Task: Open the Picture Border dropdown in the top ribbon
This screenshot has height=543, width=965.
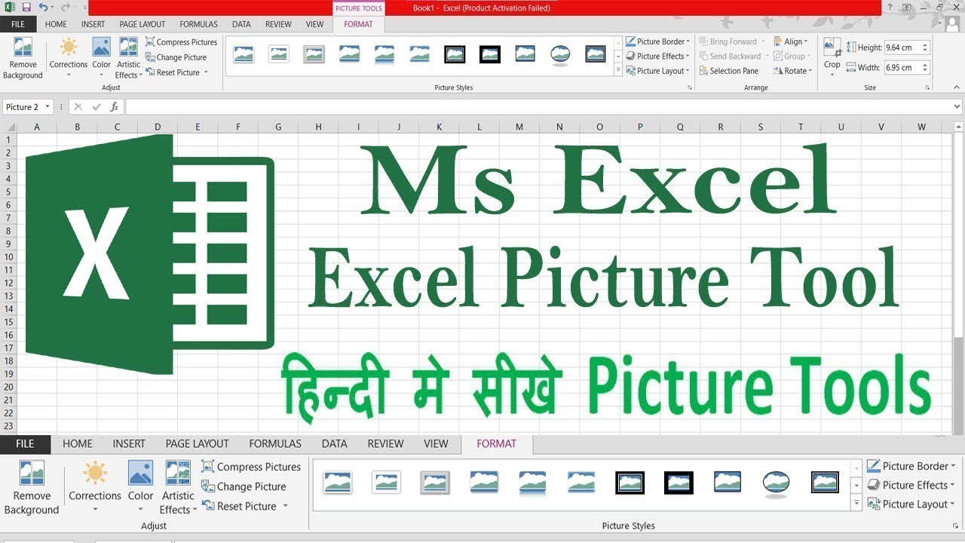Action: point(657,41)
